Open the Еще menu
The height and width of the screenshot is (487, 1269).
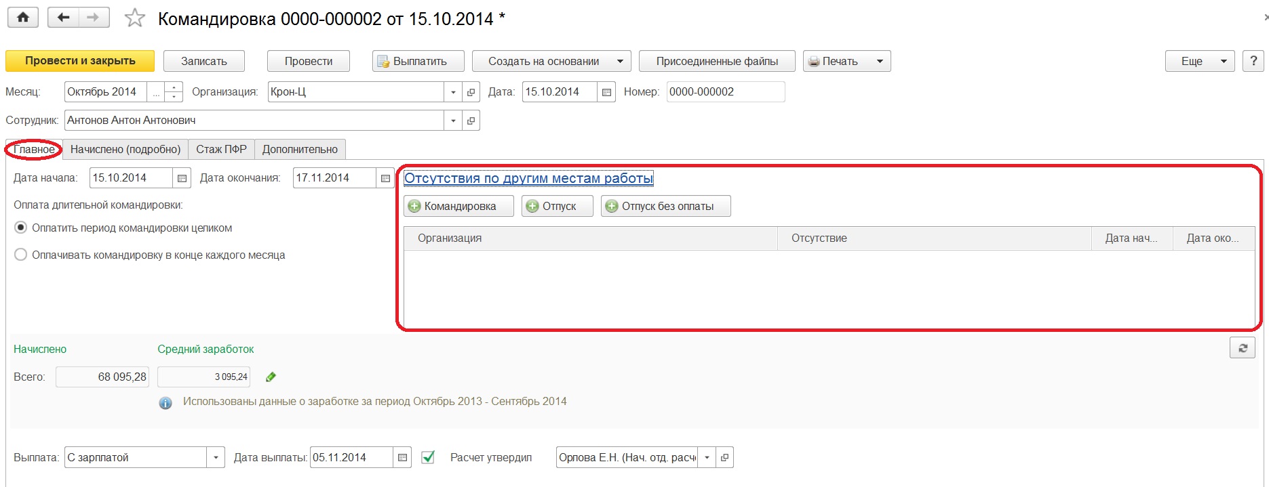click(1200, 61)
